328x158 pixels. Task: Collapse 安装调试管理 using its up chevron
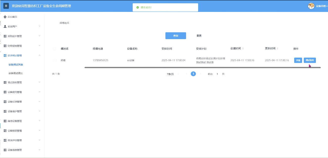pyautogui.click(x=40, y=55)
